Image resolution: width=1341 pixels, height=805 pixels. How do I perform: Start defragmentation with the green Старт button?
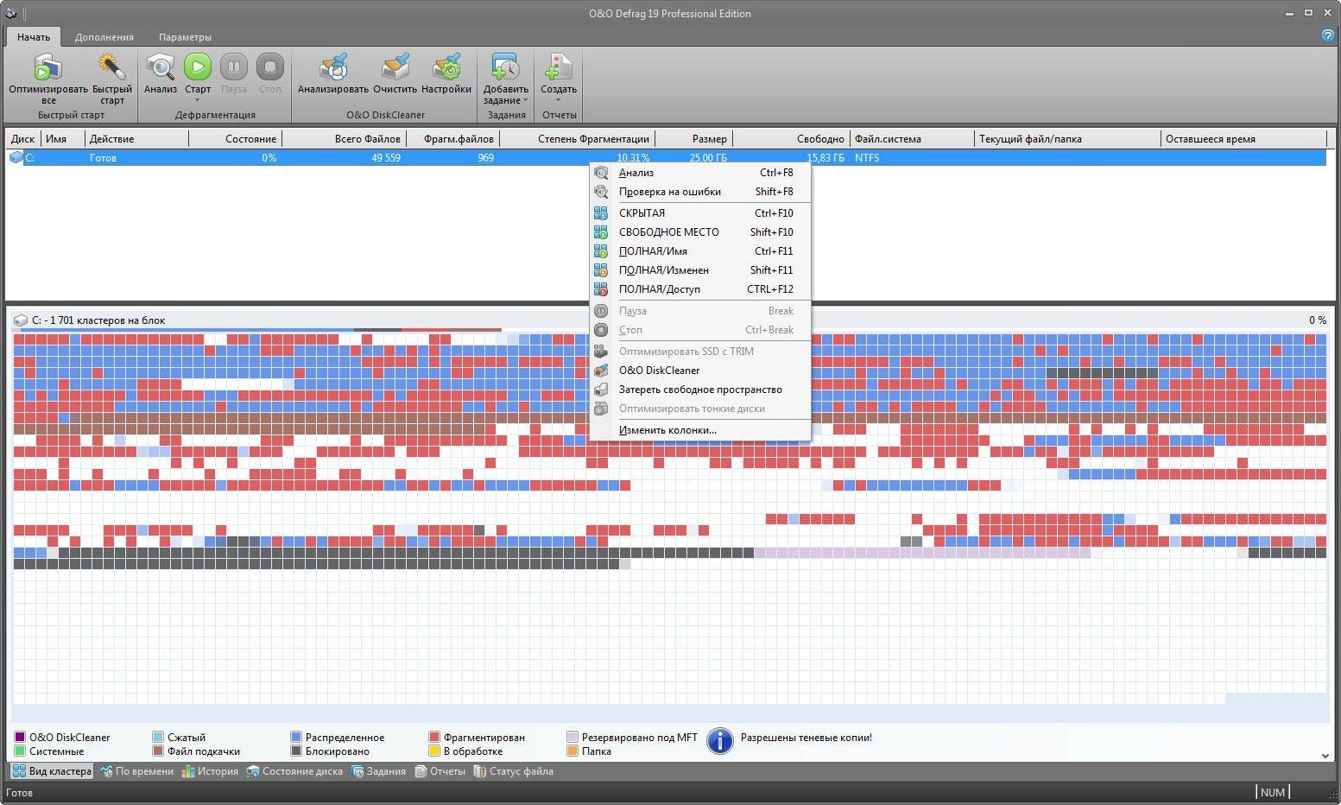pyautogui.click(x=198, y=67)
